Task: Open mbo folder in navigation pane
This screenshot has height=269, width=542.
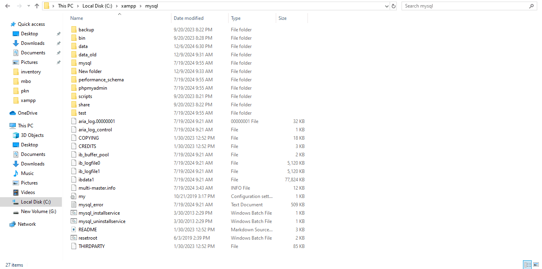Action: click(26, 81)
